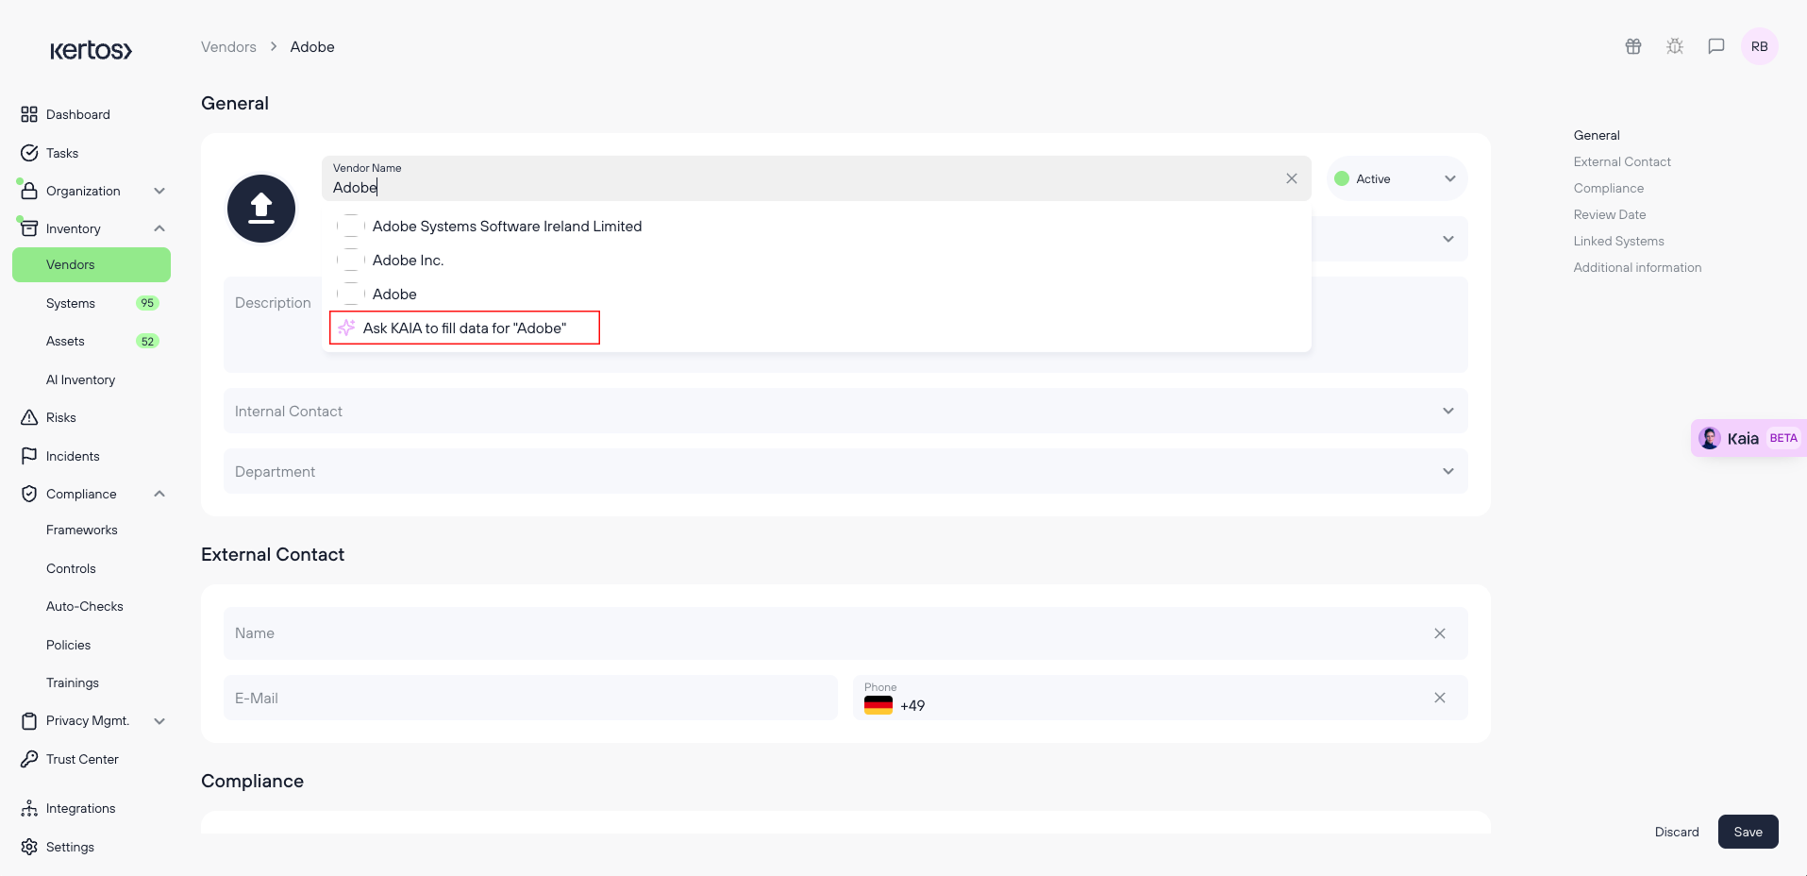Click the KAIA sparkle icon
The image size is (1807, 876).
click(x=346, y=328)
